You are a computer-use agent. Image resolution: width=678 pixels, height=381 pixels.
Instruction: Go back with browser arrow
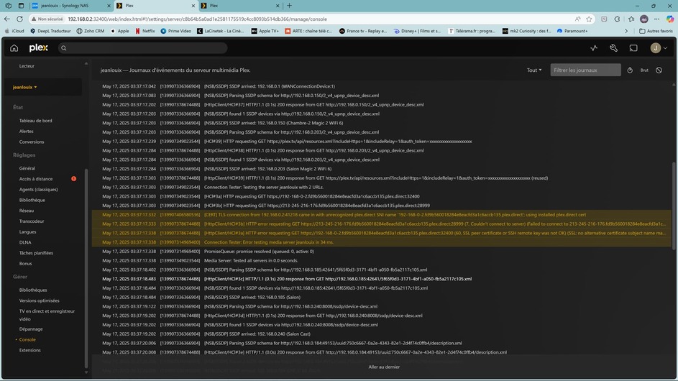click(7, 19)
